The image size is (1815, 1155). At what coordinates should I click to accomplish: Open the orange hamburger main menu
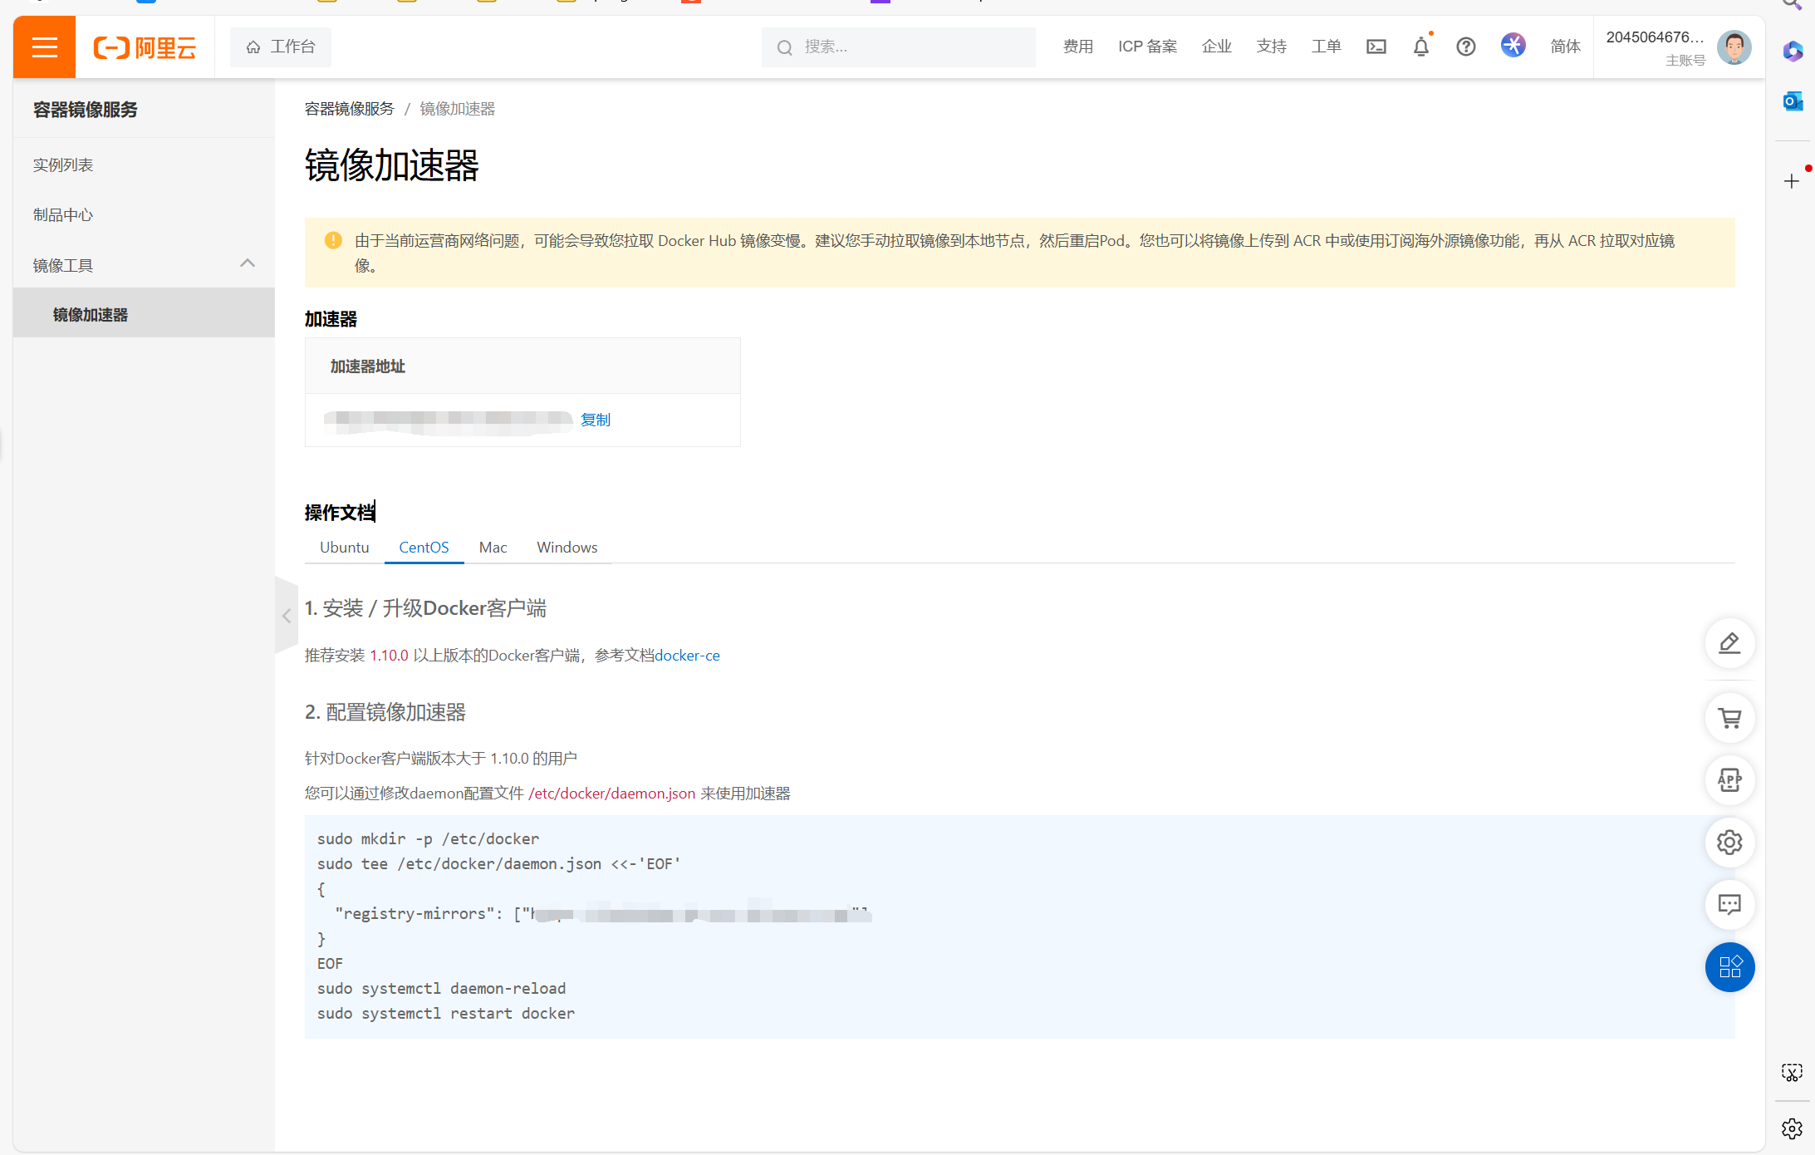coord(44,47)
